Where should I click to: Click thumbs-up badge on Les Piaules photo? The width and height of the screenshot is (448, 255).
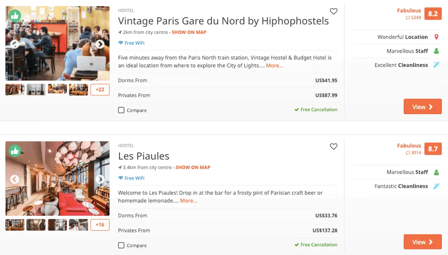15,151
